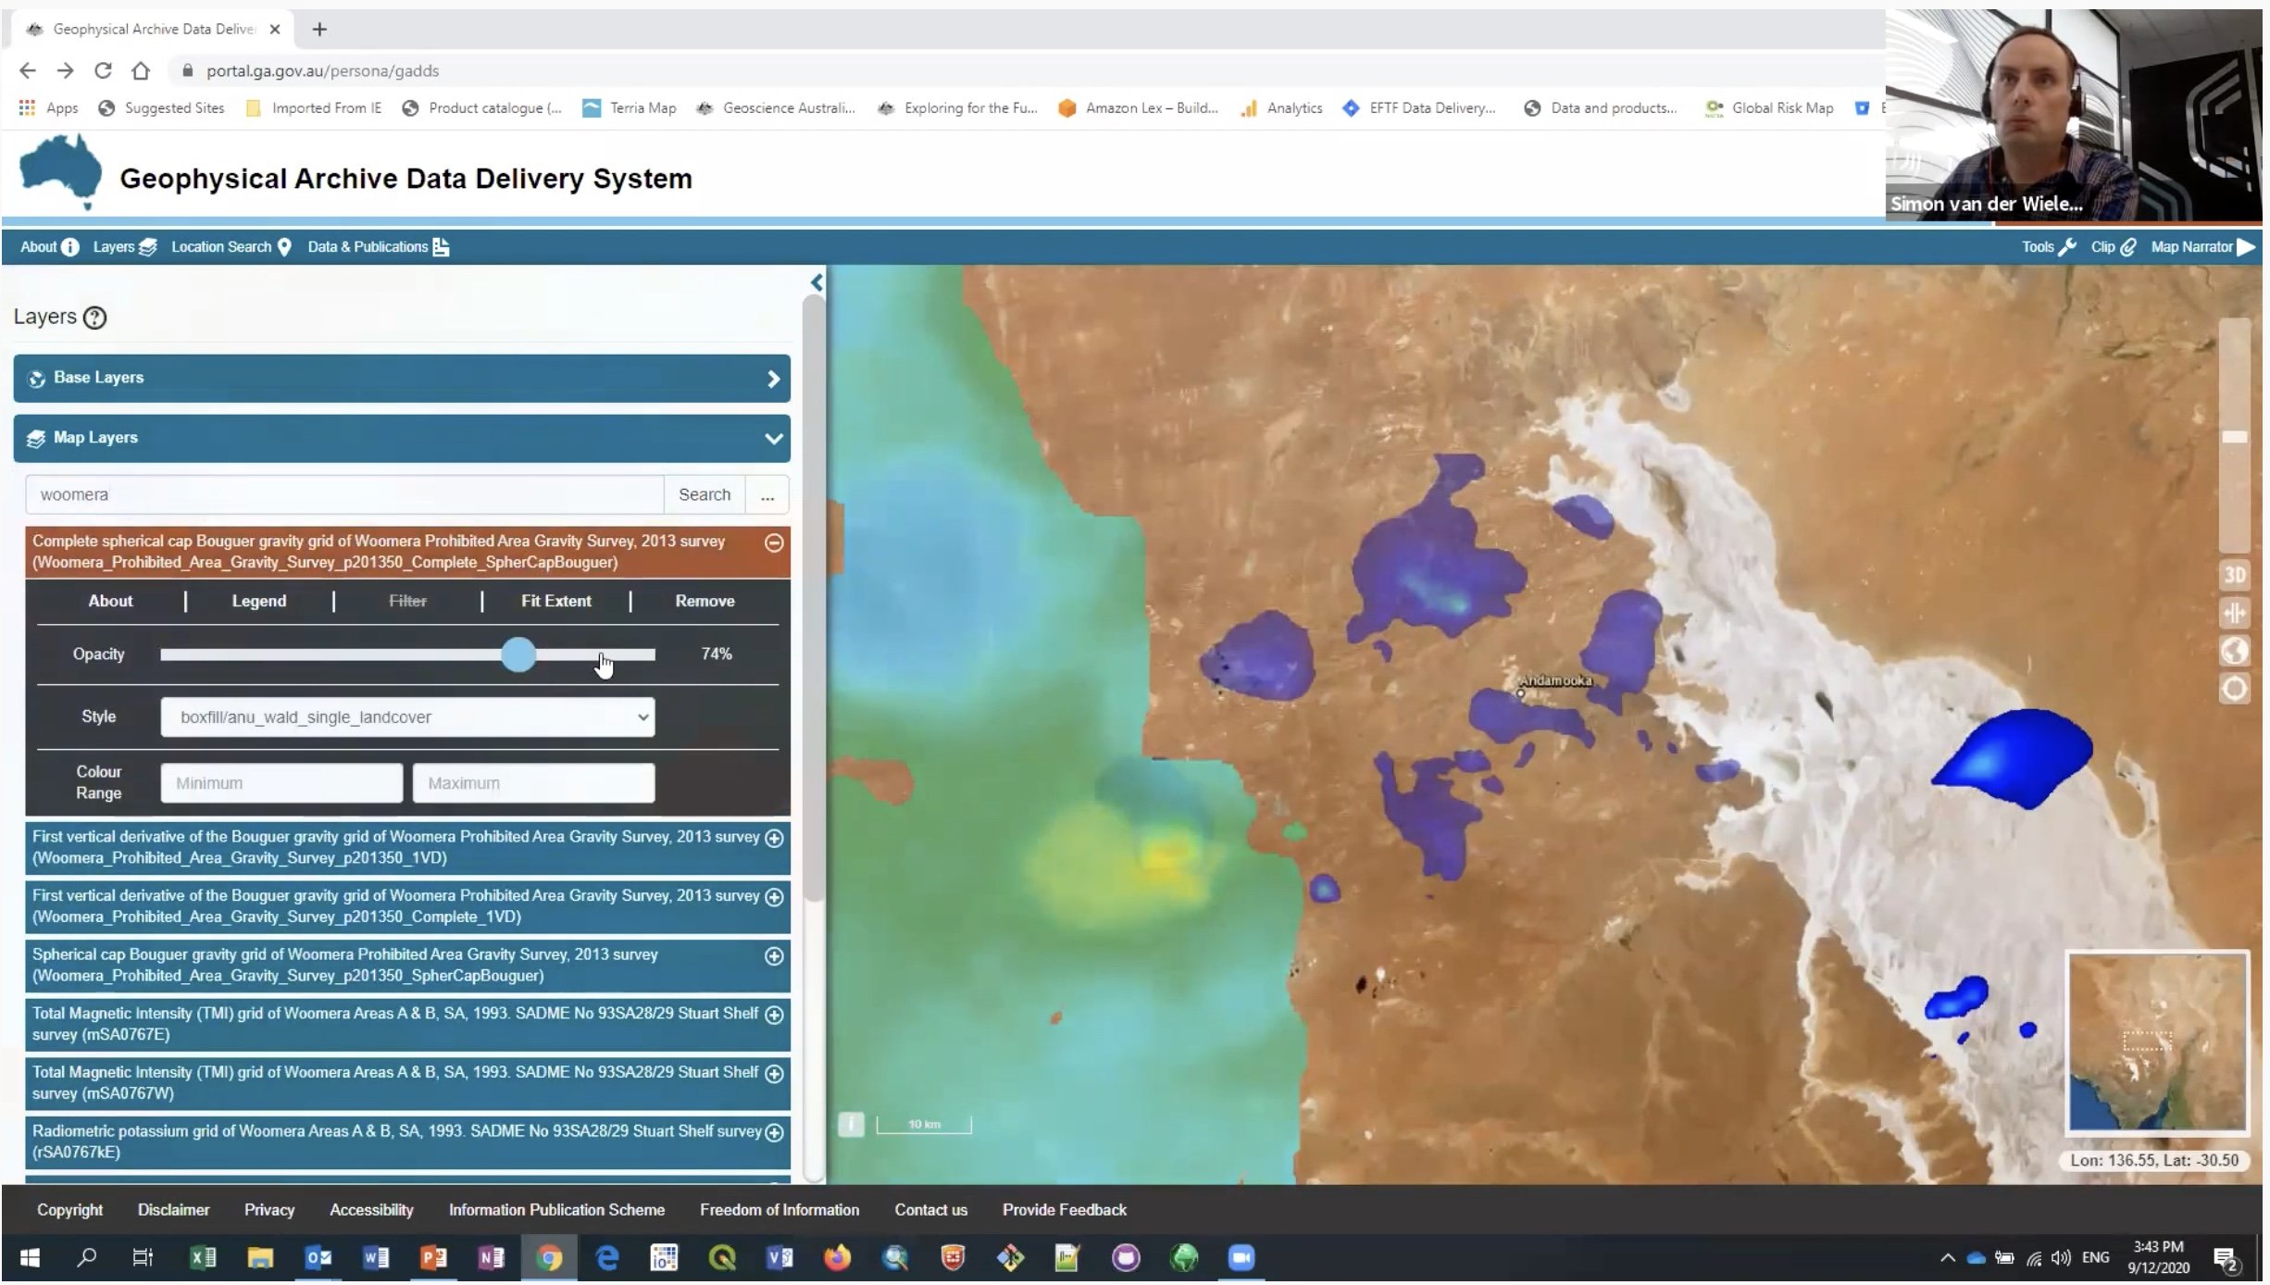Remove active Complete spherical cap Bouguer layer via minus icon

tap(774, 543)
